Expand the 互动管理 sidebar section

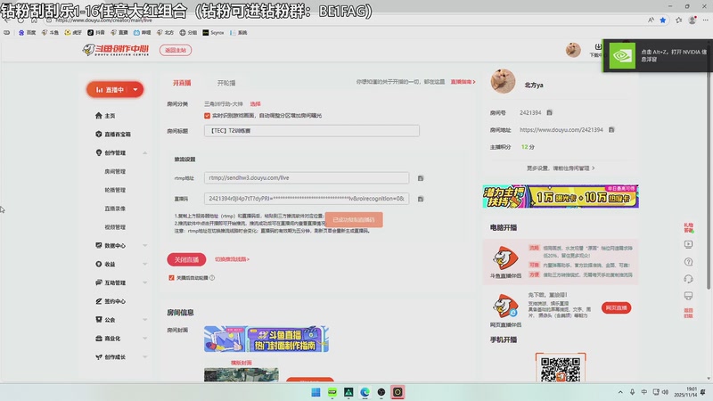[145, 282]
